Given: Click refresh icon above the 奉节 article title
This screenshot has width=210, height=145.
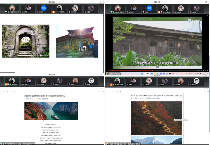Looking at the screenshot, I should click(x=4, y=91).
